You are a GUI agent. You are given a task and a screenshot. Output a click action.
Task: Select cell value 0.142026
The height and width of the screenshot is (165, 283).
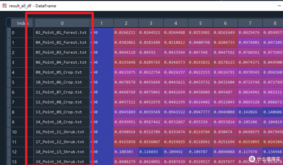click(x=250, y=112)
